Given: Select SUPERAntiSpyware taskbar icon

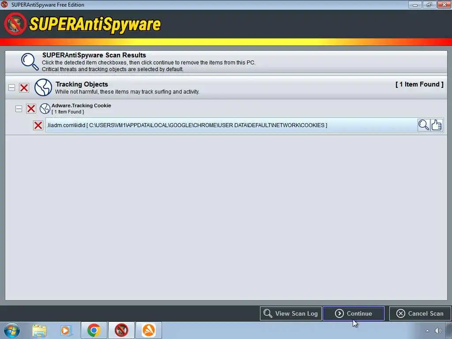Looking at the screenshot, I should point(121,330).
